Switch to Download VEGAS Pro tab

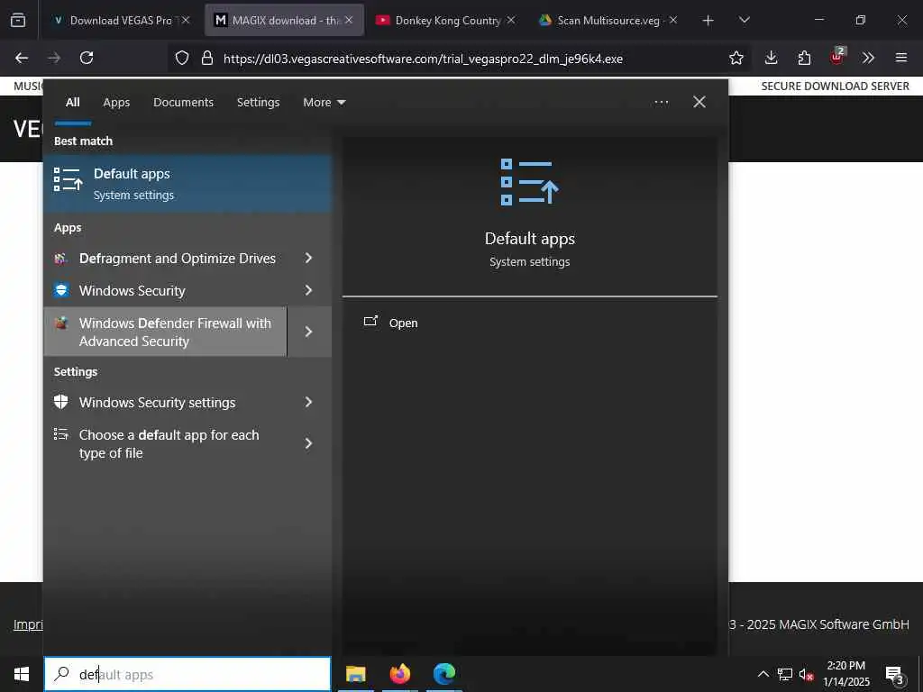pyautogui.click(x=122, y=21)
